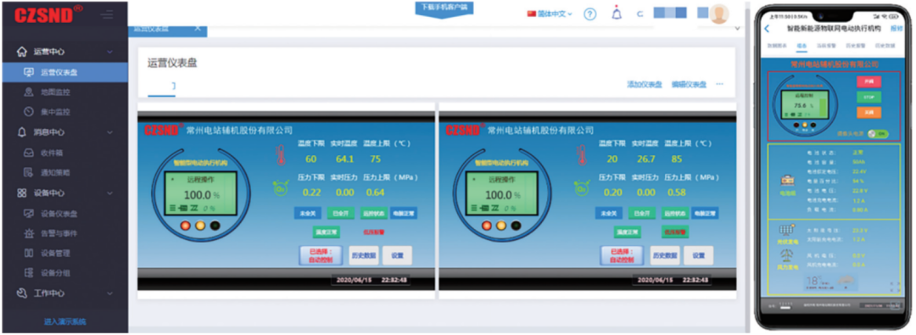The width and height of the screenshot is (916, 335).
Task: Click the 编辑仪表盘 link
Action: pos(689,84)
